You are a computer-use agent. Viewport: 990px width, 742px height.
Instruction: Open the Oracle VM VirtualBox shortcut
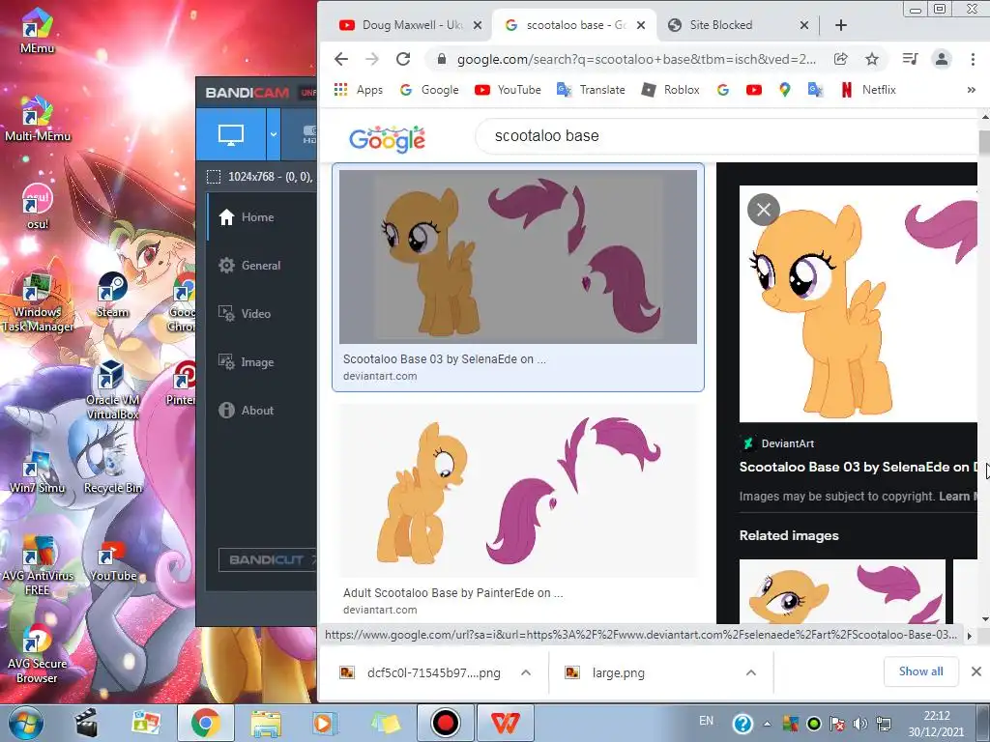pyautogui.click(x=112, y=389)
